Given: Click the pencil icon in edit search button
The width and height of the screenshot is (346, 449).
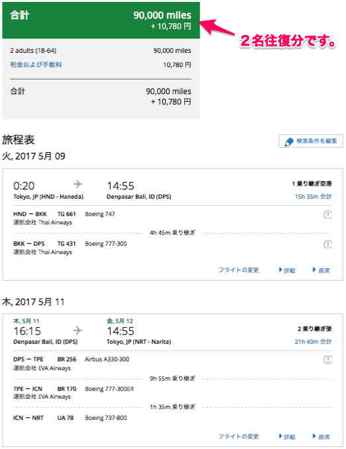Looking at the screenshot, I should 289,142.
